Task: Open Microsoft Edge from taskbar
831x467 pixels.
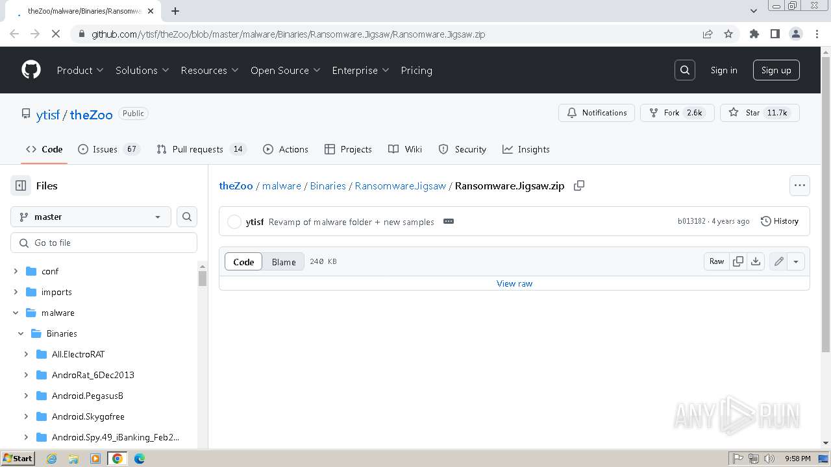Action: 139,459
